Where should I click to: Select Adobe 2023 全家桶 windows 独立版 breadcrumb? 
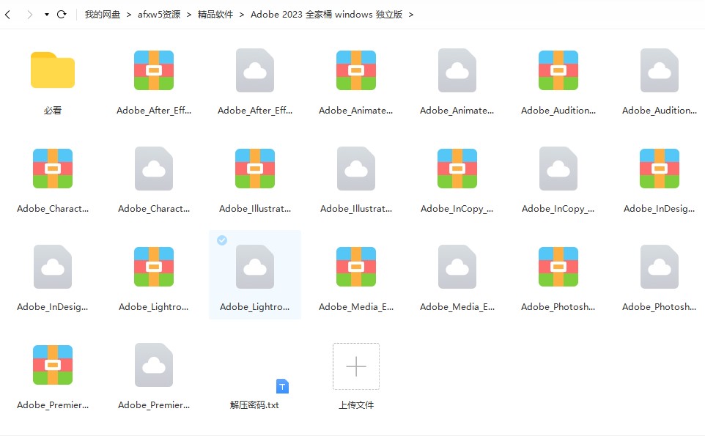click(326, 15)
